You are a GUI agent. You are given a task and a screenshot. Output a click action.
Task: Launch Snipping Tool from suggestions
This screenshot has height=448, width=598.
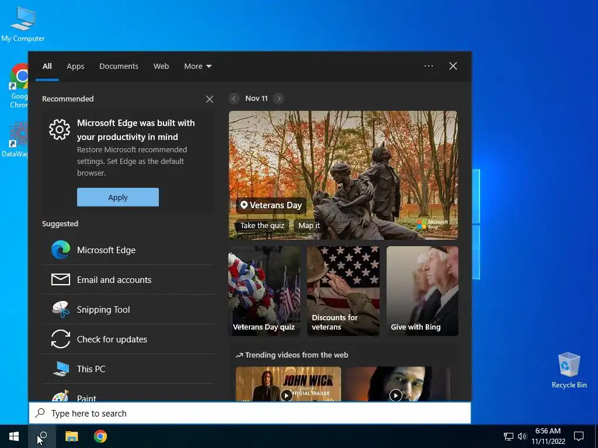pyautogui.click(x=128, y=309)
